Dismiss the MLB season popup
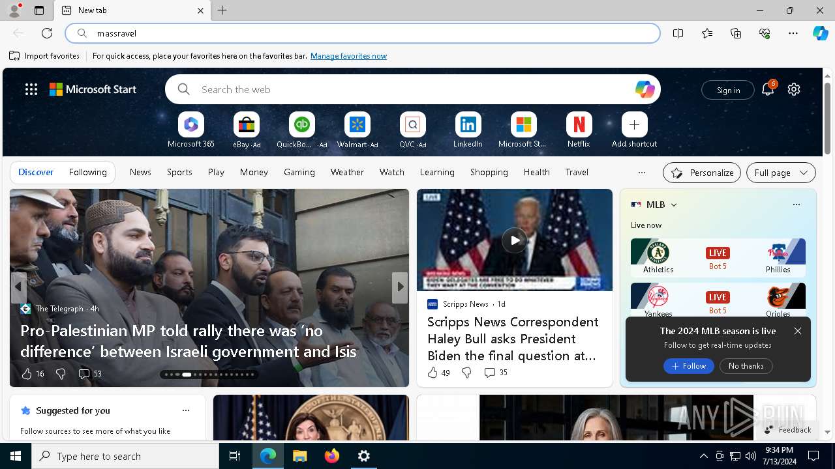This screenshot has width=835, height=469. click(x=797, y=331)
